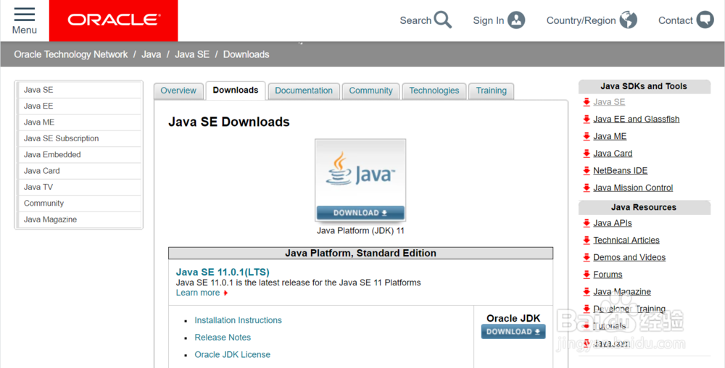Click the Java coffee cup logo

360,170
